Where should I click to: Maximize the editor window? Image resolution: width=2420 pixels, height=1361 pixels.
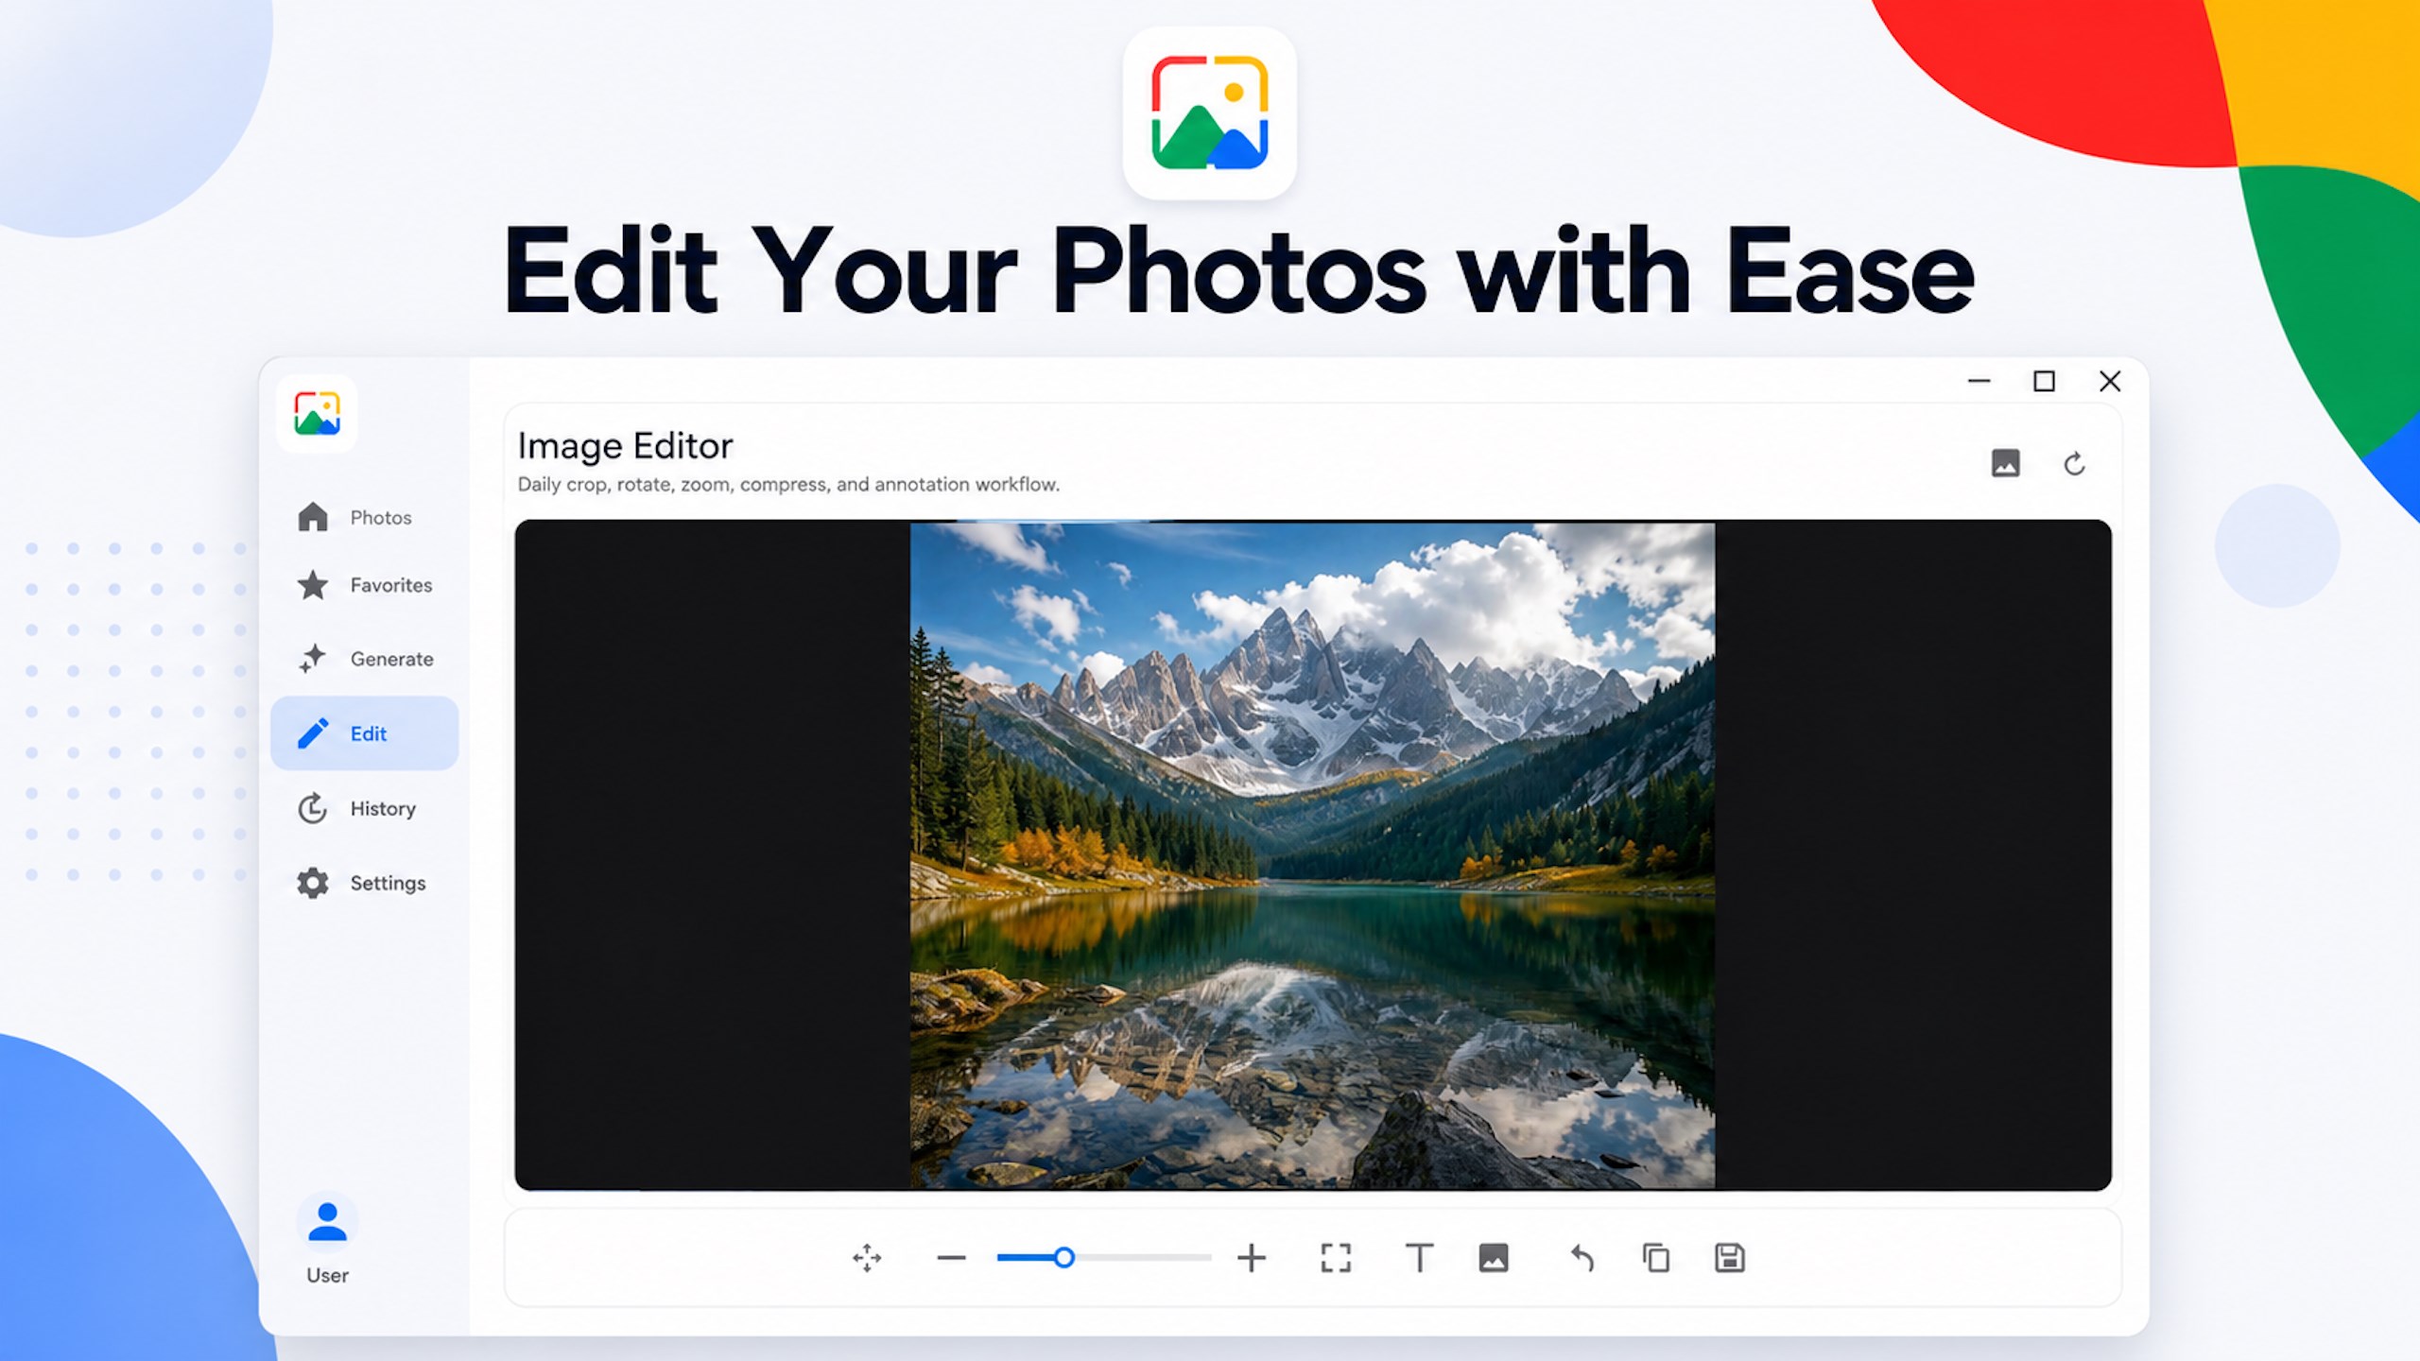pos(2044,381)
